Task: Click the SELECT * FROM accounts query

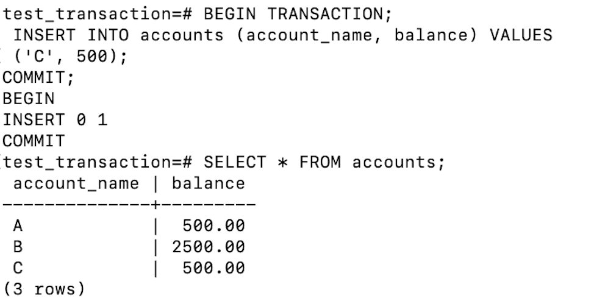Action: pos(324,163)
